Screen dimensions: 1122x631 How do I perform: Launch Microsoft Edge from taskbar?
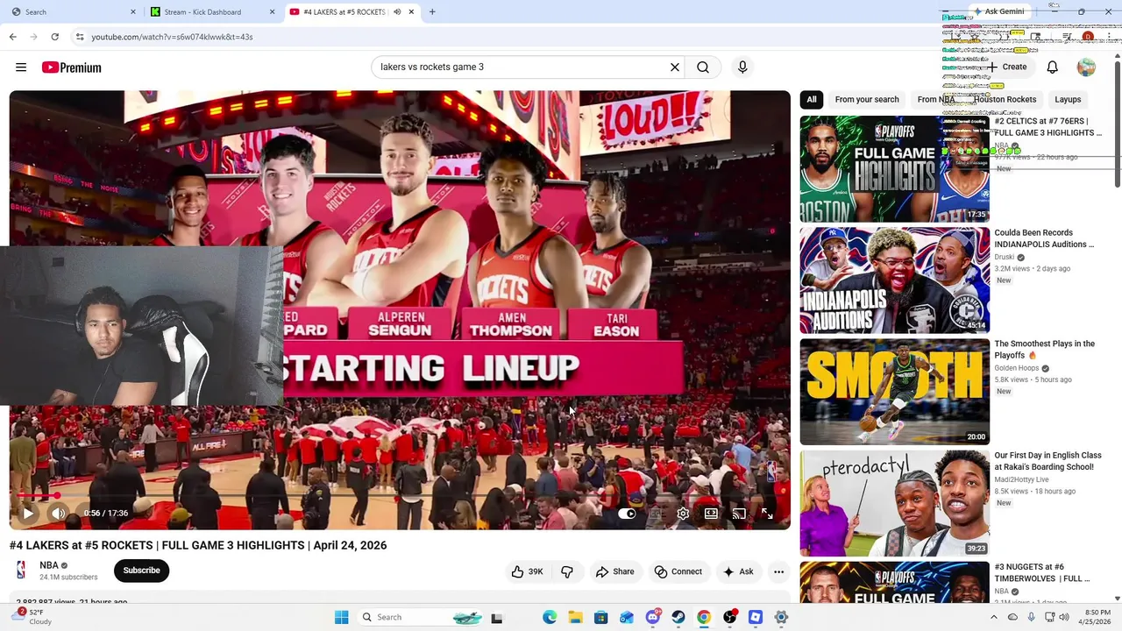tap(549, 617)
